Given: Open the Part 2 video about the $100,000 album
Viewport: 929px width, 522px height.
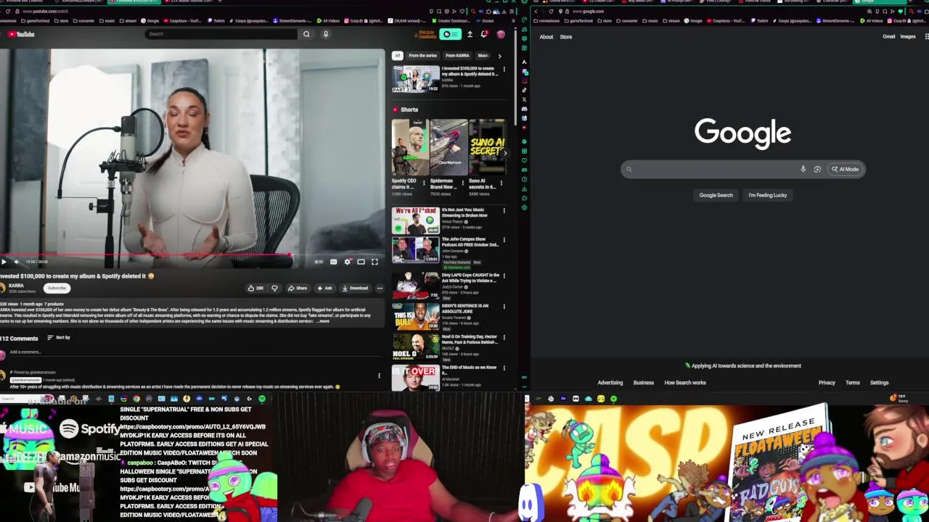Looking at the screenshot, I should click(x=415, y=79).
